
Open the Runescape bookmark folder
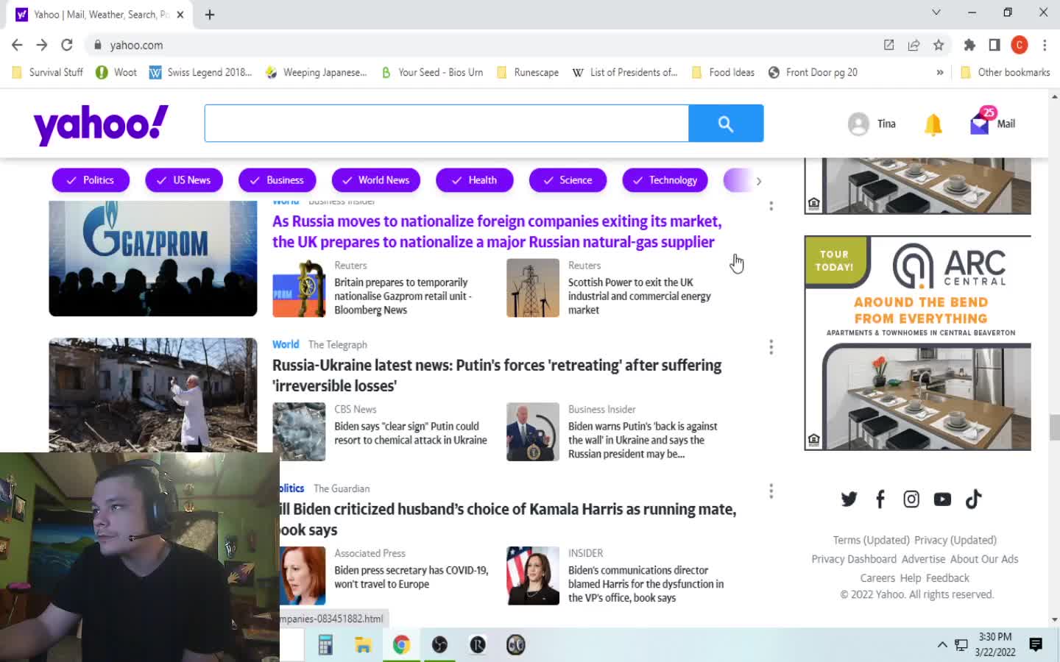[528, 72]
